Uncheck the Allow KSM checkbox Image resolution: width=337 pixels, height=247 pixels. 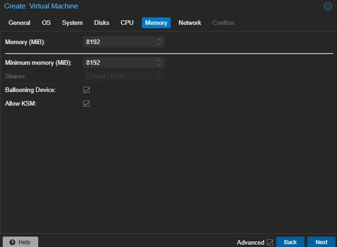click(x=86, y=104)
